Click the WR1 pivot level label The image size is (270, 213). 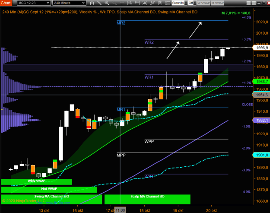coord(149,77)
